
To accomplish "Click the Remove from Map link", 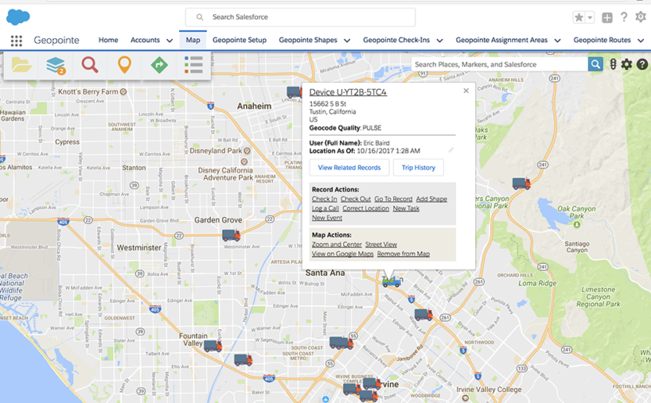I will point(403,254).
